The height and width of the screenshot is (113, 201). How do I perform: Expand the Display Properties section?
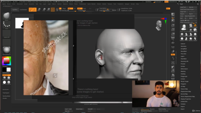(186, 99)
